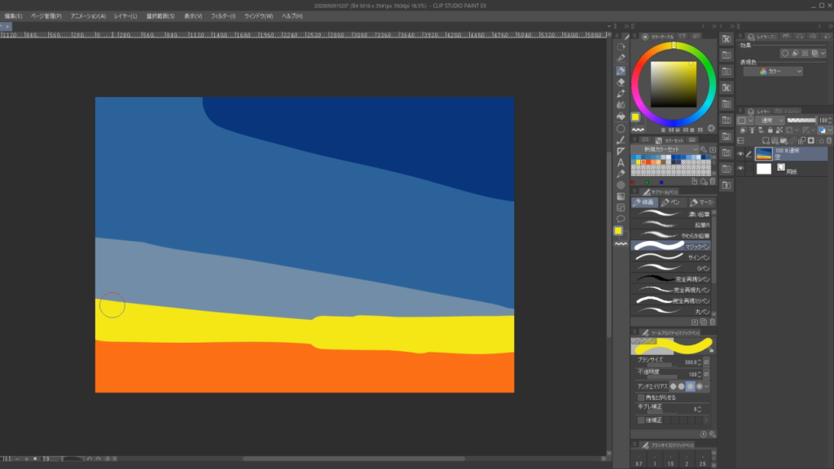The height and width of the screenshot is (469, 834).
Task: Open the ウィンドウ(W) menu
Action: [x=258, y=16]
